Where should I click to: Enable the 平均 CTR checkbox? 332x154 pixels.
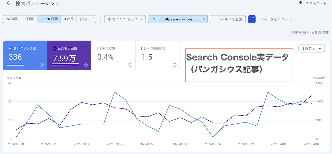tap(99, 48)
